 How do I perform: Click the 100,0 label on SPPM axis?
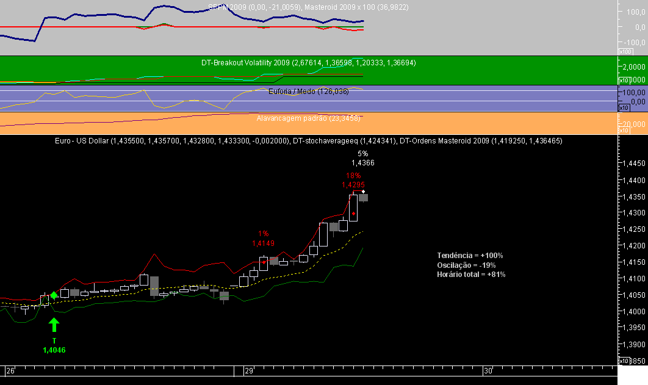click(x=636, y=12)
